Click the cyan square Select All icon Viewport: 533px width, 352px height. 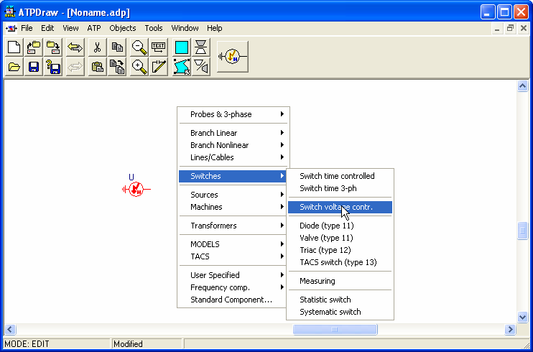(182, 47)
